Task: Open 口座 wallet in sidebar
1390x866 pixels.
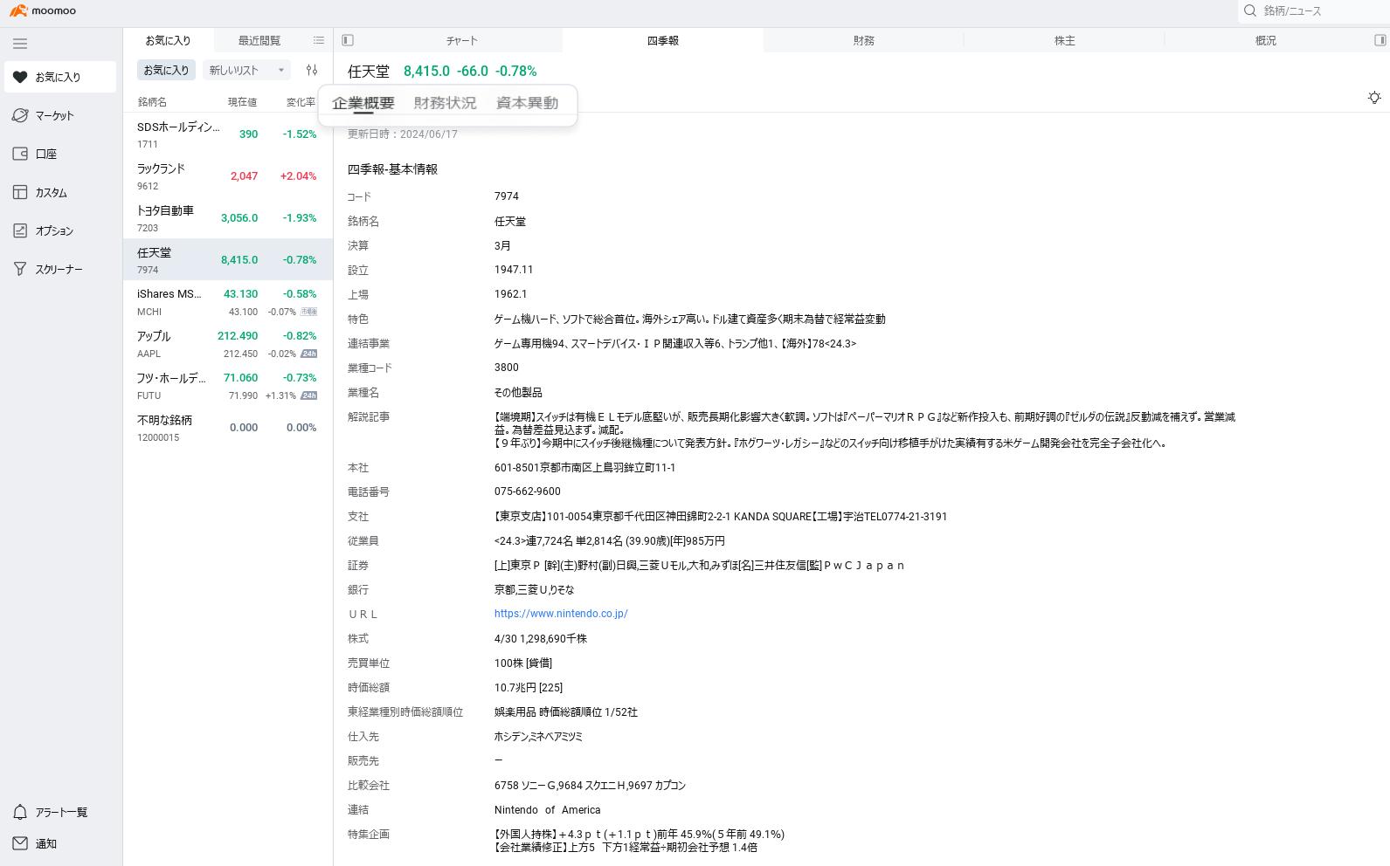Action: [59, 154]
